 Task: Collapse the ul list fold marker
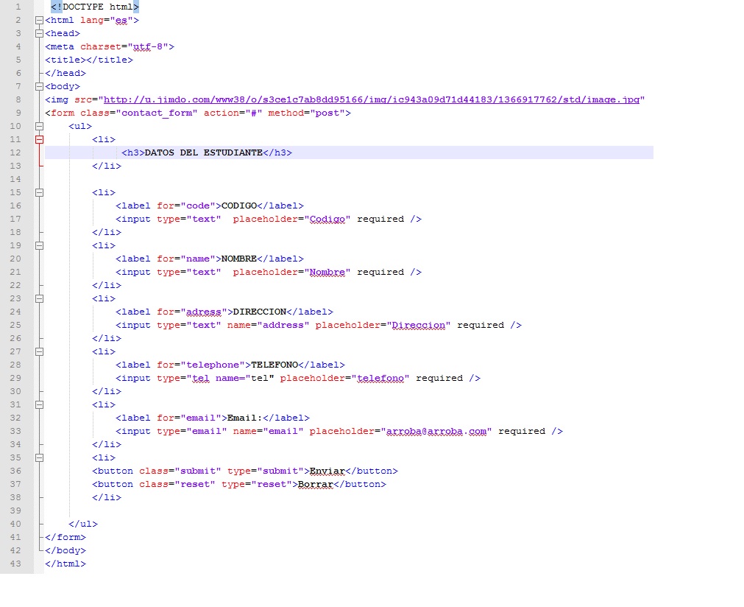click(x=40, y=127)
